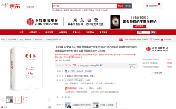Screen dimensions: 176x109
Task: Click the 可配送全球 support link
Action: pos(74,83)
